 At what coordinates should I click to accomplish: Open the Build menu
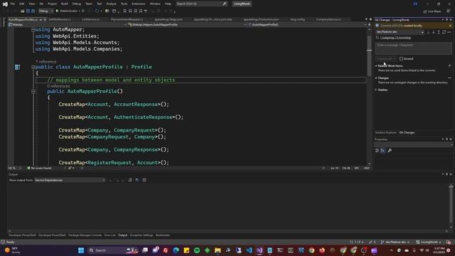tap(65, 4)
